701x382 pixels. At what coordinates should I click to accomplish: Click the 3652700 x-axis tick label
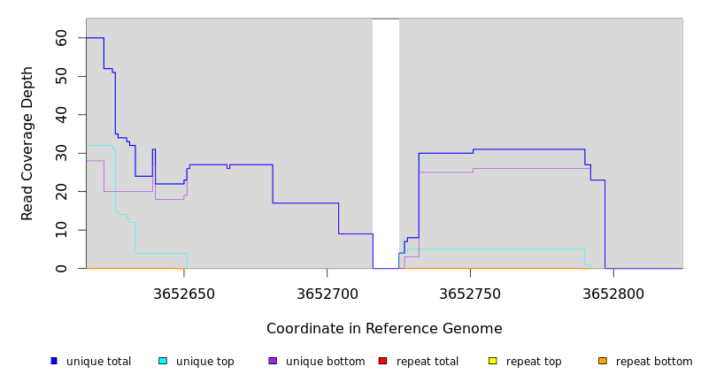pos(327,294)
